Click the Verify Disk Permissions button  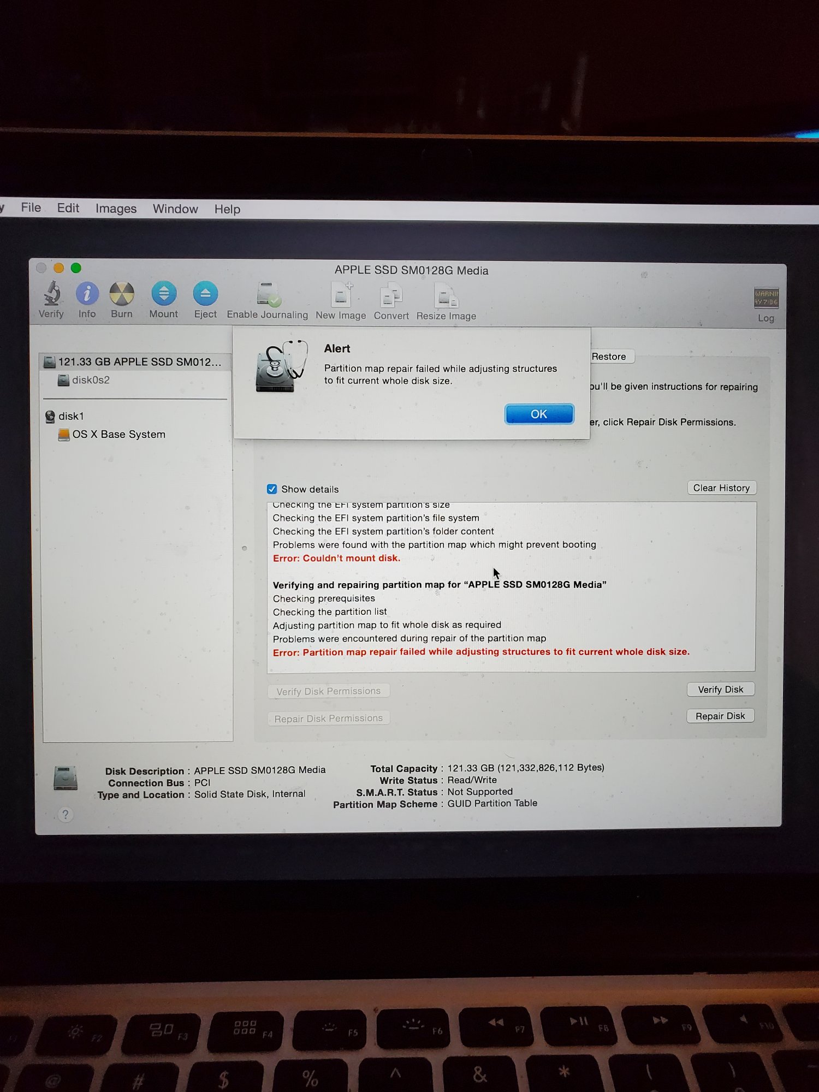[329, 691]
